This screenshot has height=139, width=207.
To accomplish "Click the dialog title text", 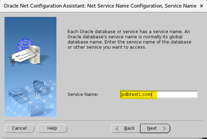I will [x=100, y=6].
